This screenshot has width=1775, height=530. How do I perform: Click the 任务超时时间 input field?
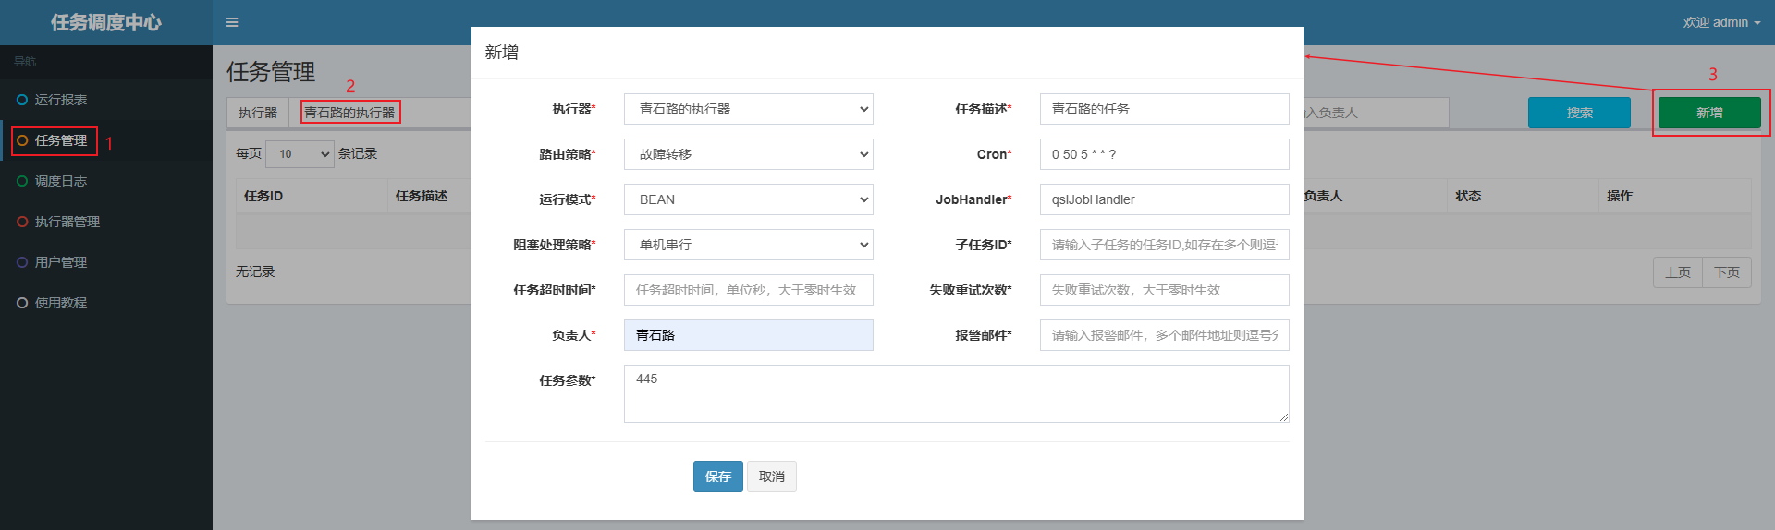click(x=749, y=290)
